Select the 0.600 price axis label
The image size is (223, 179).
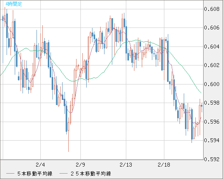(x=212, y=84)
